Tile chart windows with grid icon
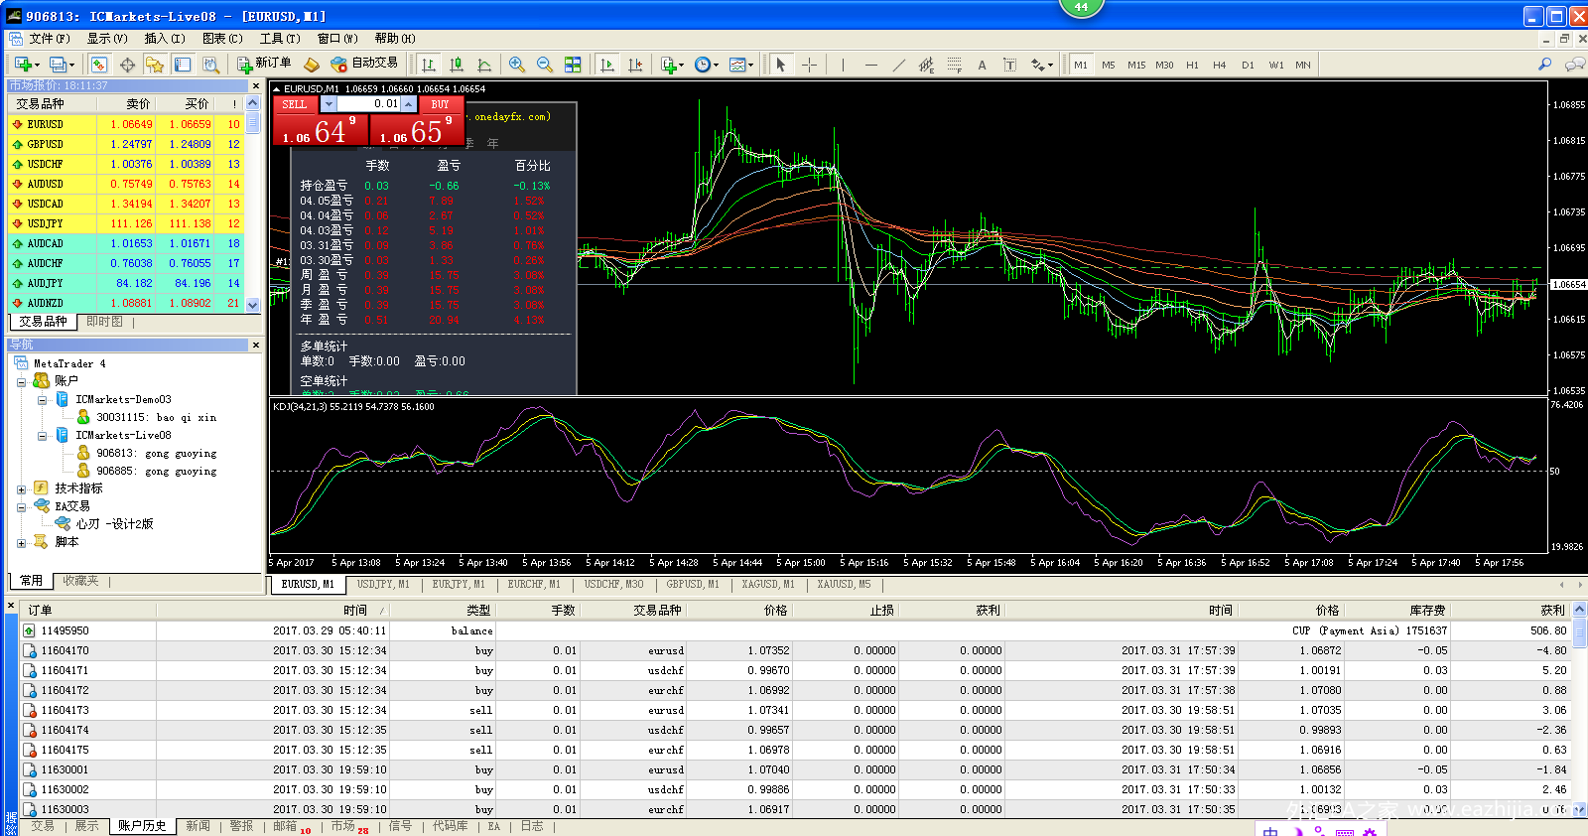 [x=573, y=65]
